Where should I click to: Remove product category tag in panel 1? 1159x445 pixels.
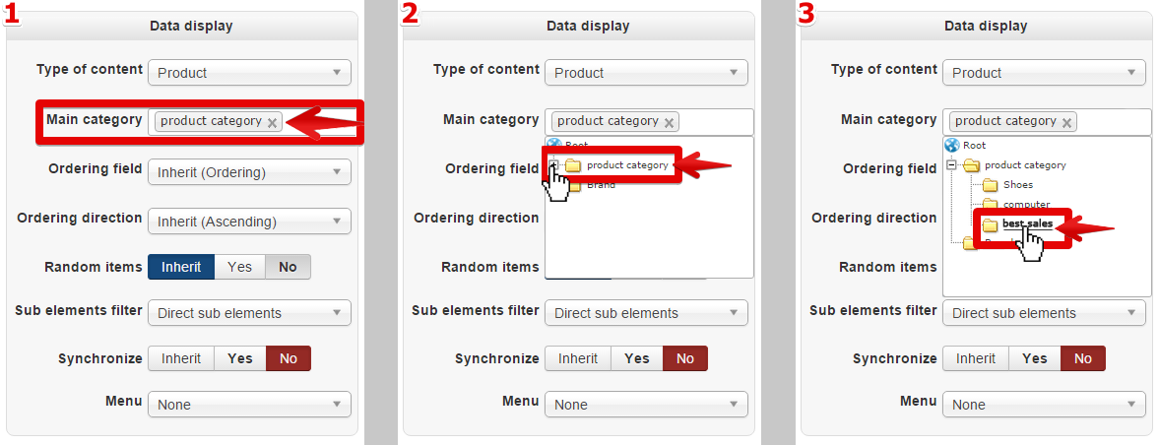pyautogui.click(x=272, y=123)
